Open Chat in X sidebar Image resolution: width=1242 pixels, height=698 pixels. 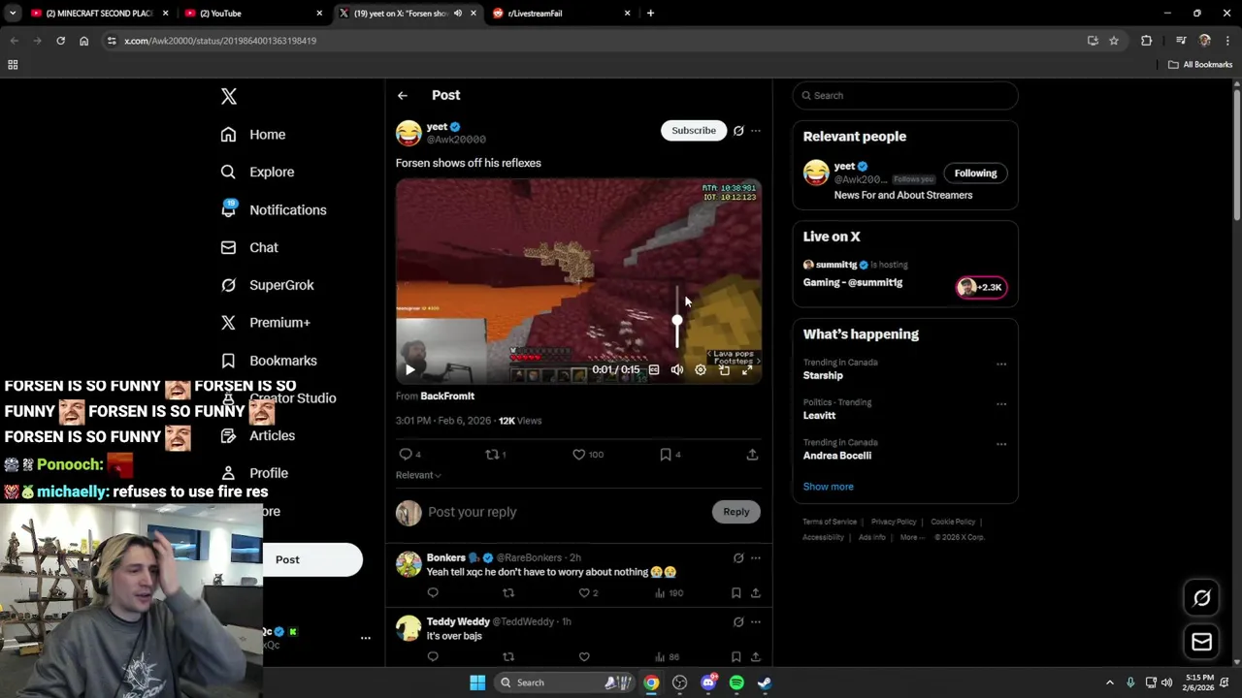(x=248, y=247)
